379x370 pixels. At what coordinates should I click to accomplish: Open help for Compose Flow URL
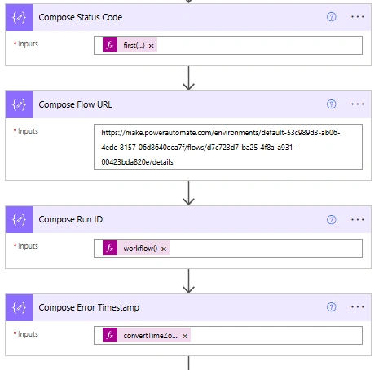331,104
